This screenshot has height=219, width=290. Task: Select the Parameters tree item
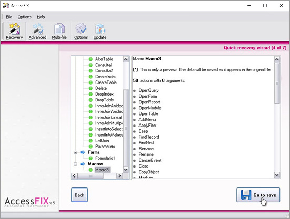pyautogui.click(x=105, y=147)
